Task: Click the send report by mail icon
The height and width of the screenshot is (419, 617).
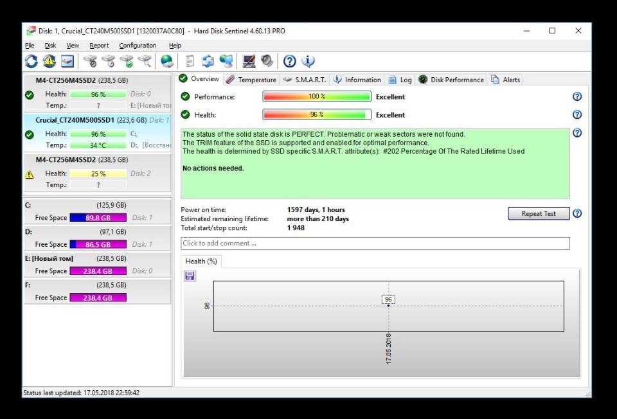Action: [x=208, y=62]
